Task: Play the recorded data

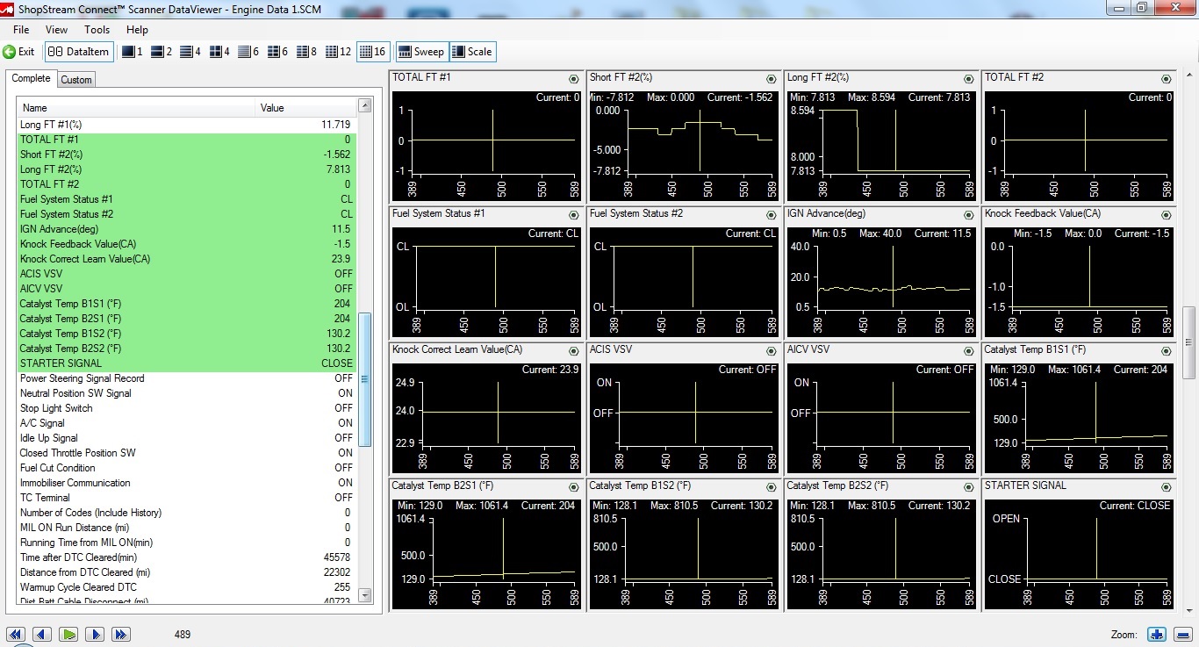Action: [68, 634]
